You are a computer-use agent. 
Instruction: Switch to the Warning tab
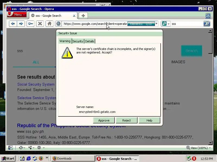coord(65,41)
